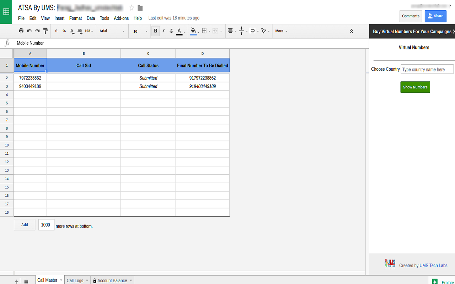Toggle bold formatting
This screenshot has height=284, width=455.
[155, 31]
